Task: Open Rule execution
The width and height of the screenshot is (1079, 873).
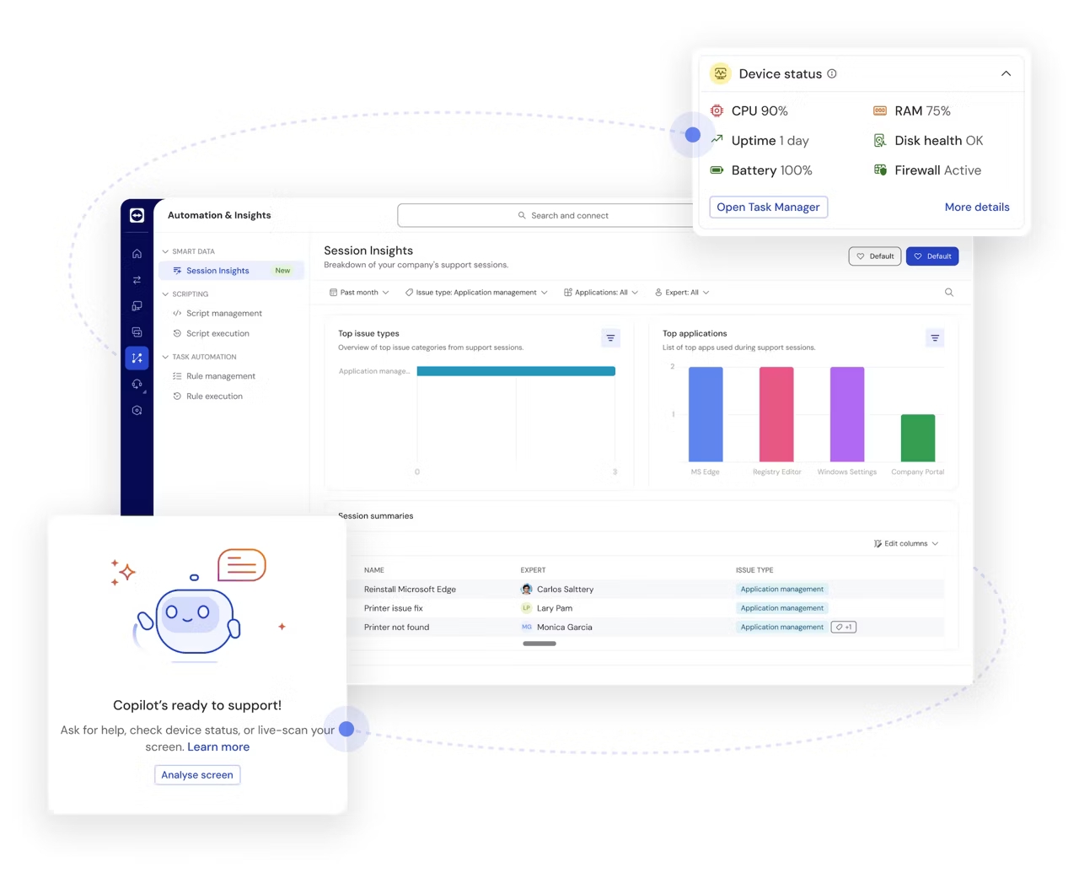Action: [x=207, y=396]
